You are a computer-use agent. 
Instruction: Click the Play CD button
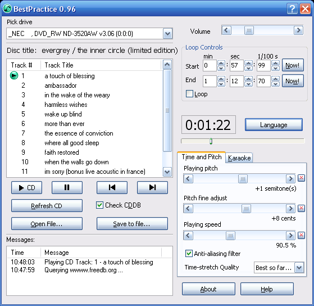click(26, 187)
